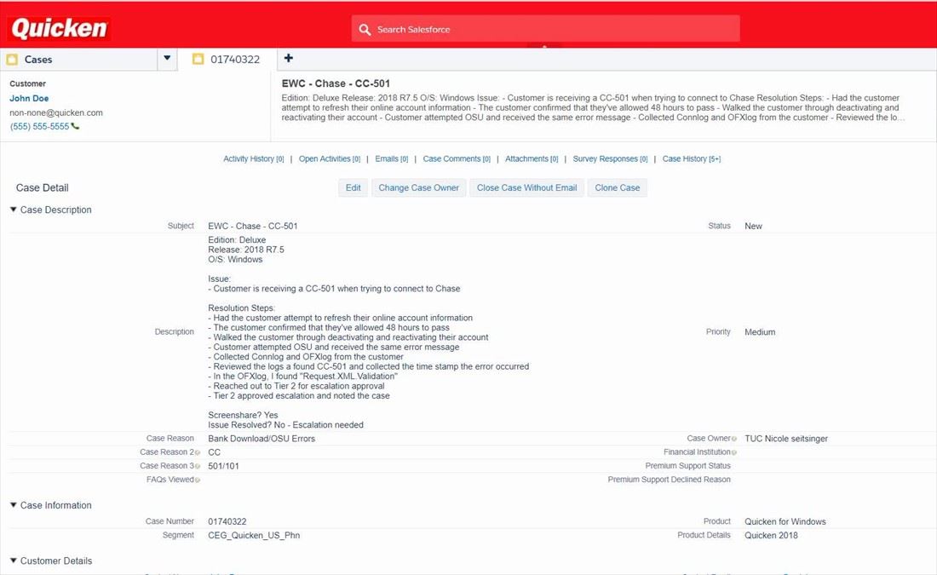Open the Cases tab dropdown arrow
Screen dimensions: 937x575
click(167, 59)
